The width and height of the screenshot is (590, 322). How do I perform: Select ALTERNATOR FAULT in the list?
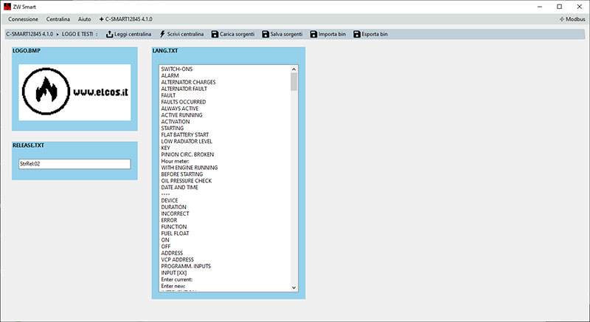click(178, 89)
